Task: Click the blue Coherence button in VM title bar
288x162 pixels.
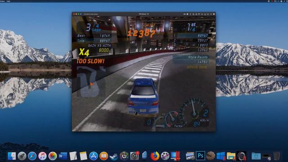Action: point(81,14)
